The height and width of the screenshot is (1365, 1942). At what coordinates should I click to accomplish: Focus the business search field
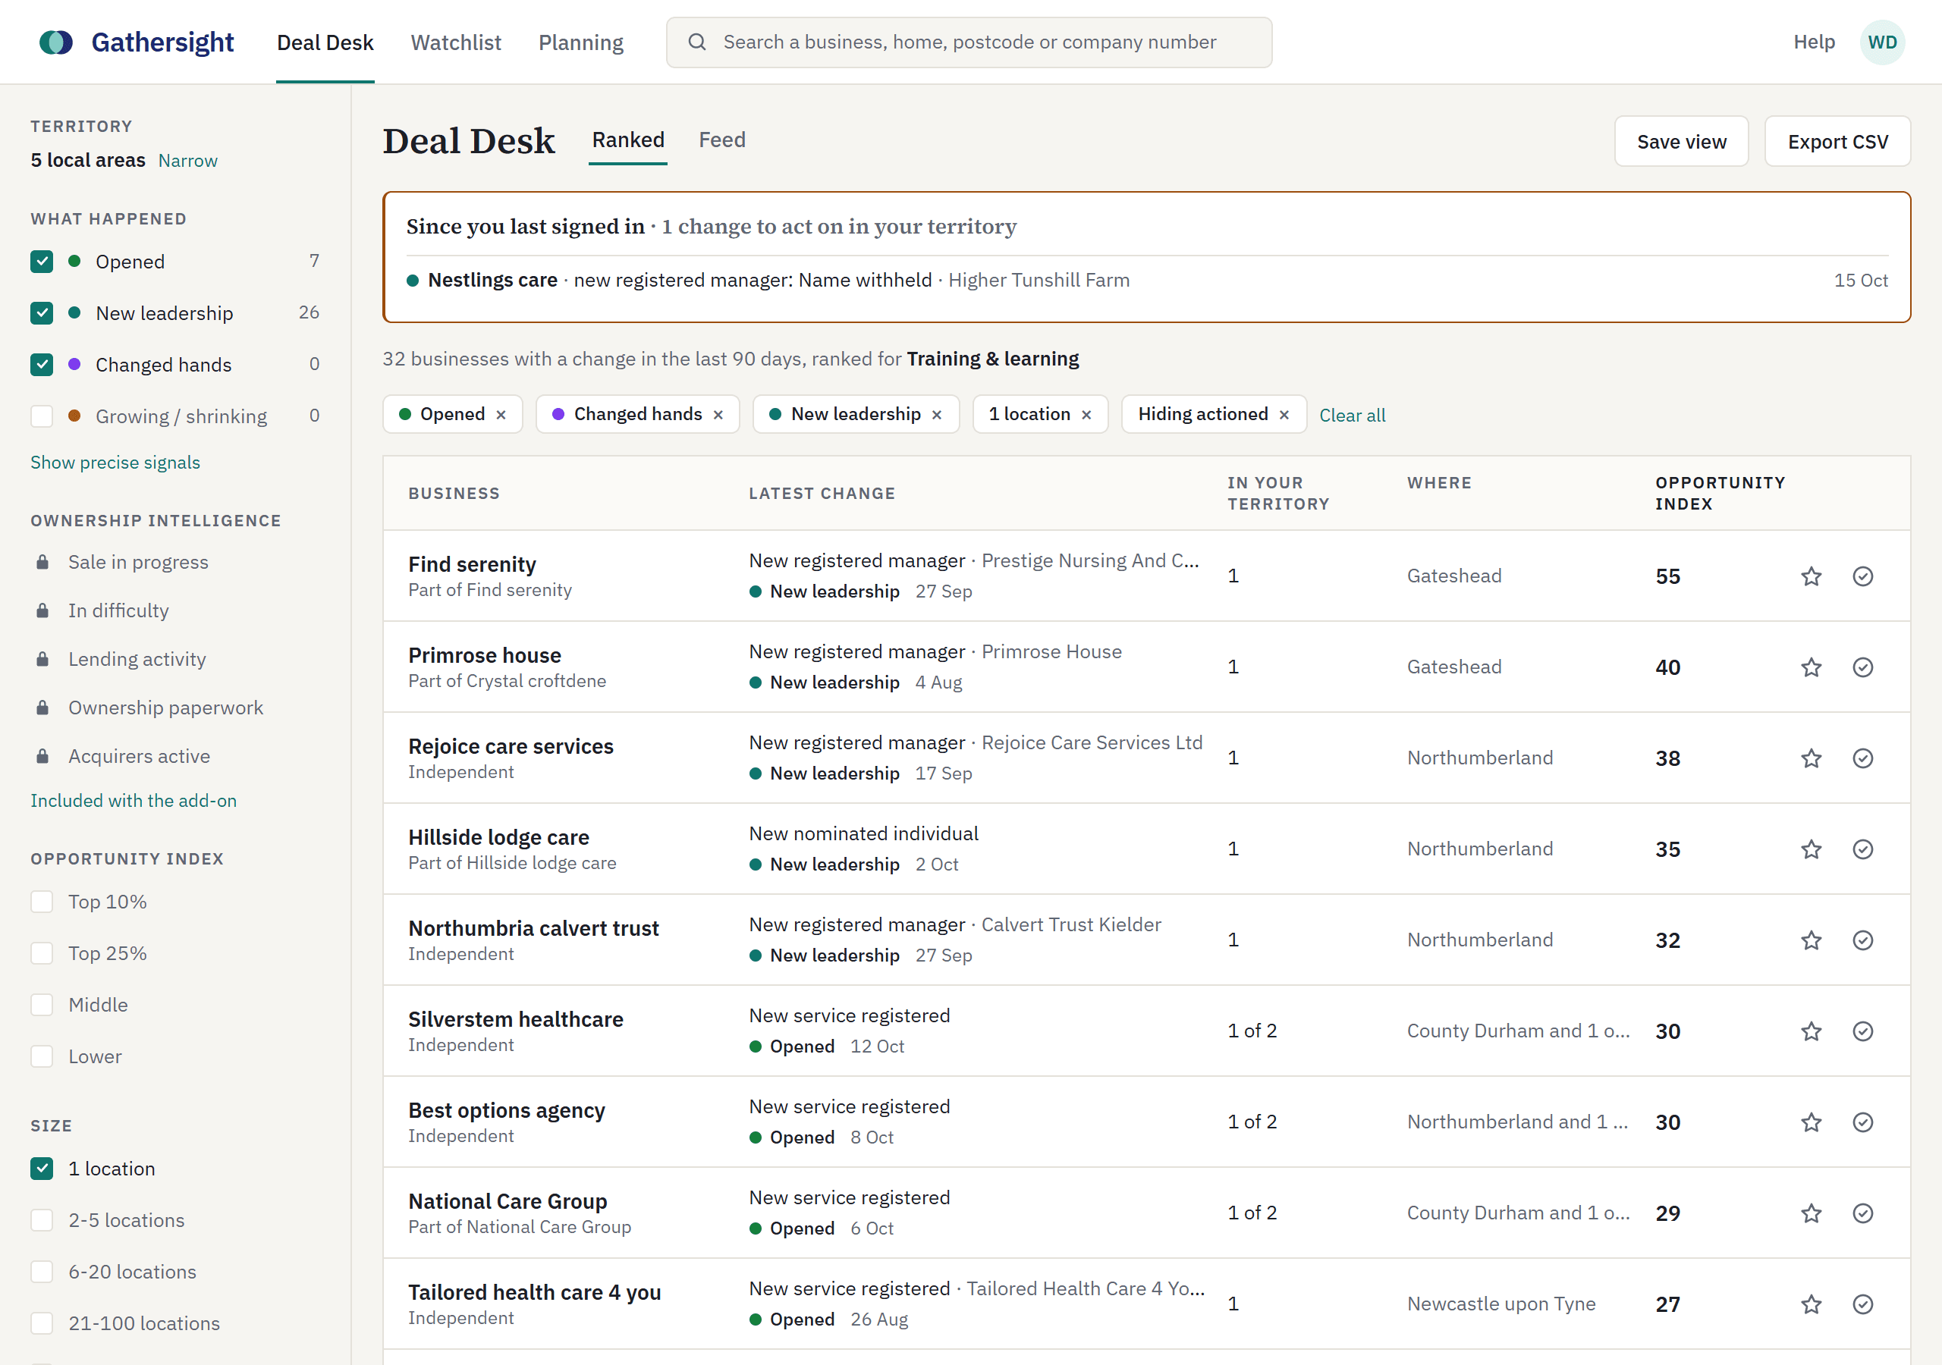point(969,42)
